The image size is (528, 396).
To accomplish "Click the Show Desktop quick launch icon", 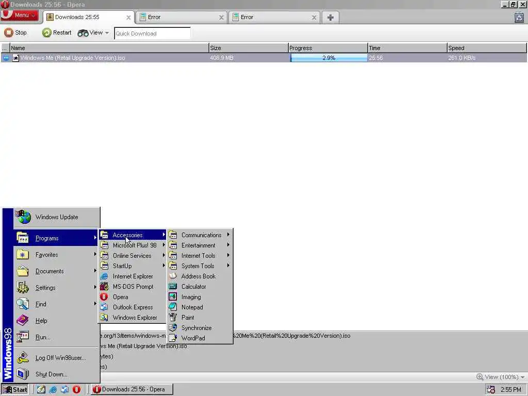I will (41, 389).
